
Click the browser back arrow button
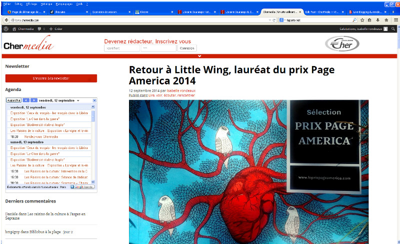coord(6,20)
